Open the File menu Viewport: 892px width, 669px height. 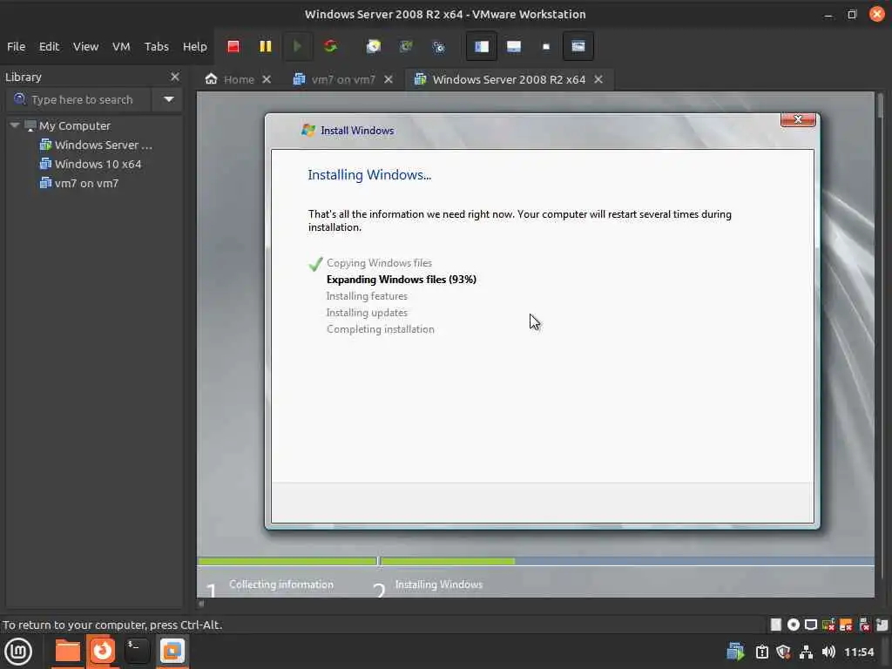tap(16, 47)
